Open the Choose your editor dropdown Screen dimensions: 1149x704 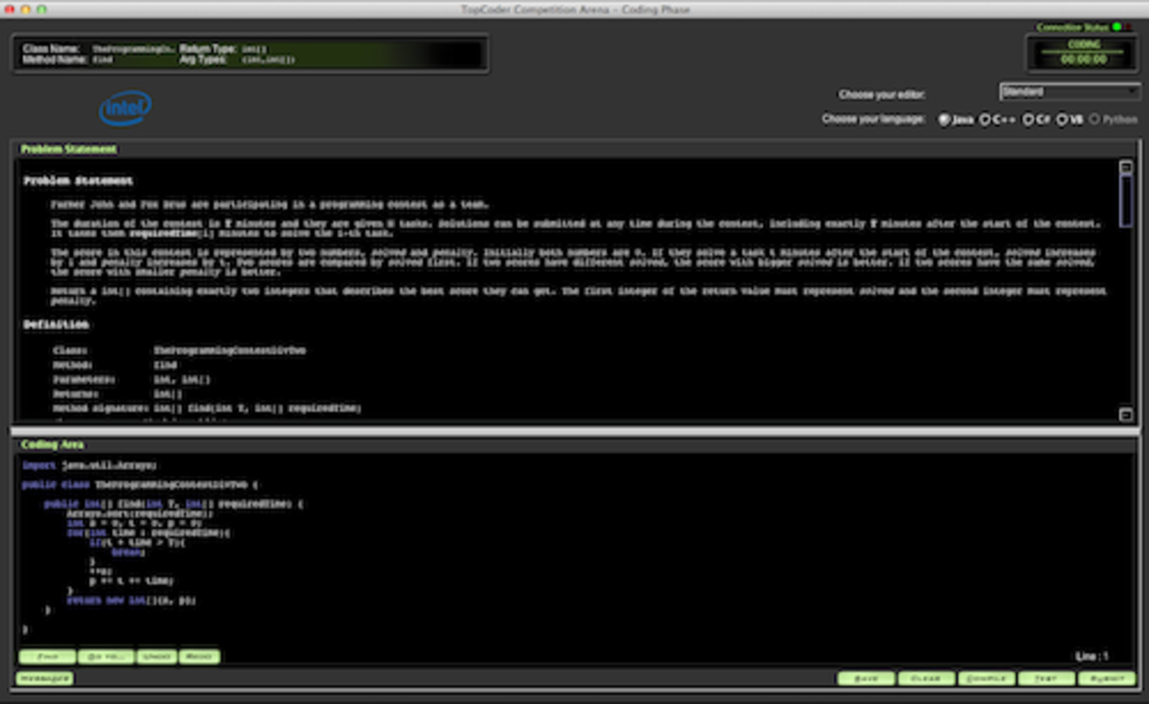(1069, 92)
